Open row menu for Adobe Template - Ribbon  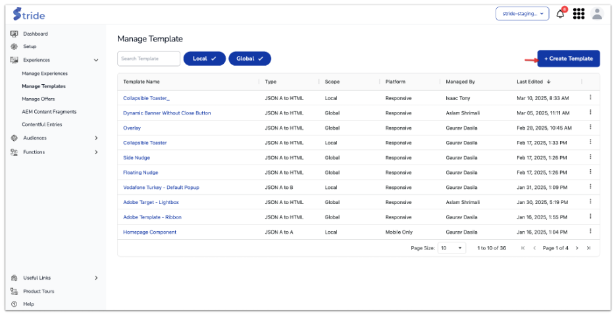[590, 216]
